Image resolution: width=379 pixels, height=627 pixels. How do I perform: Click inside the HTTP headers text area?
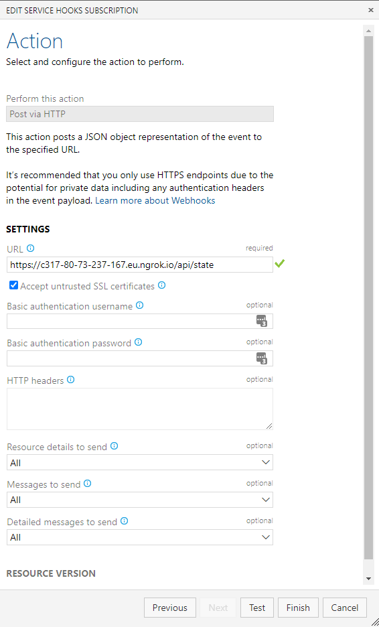click(140, 409)
